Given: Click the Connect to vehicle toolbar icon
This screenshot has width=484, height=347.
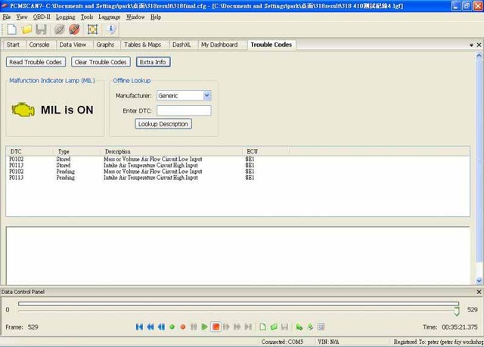Looking at the screenshot, I should point(59,29).
